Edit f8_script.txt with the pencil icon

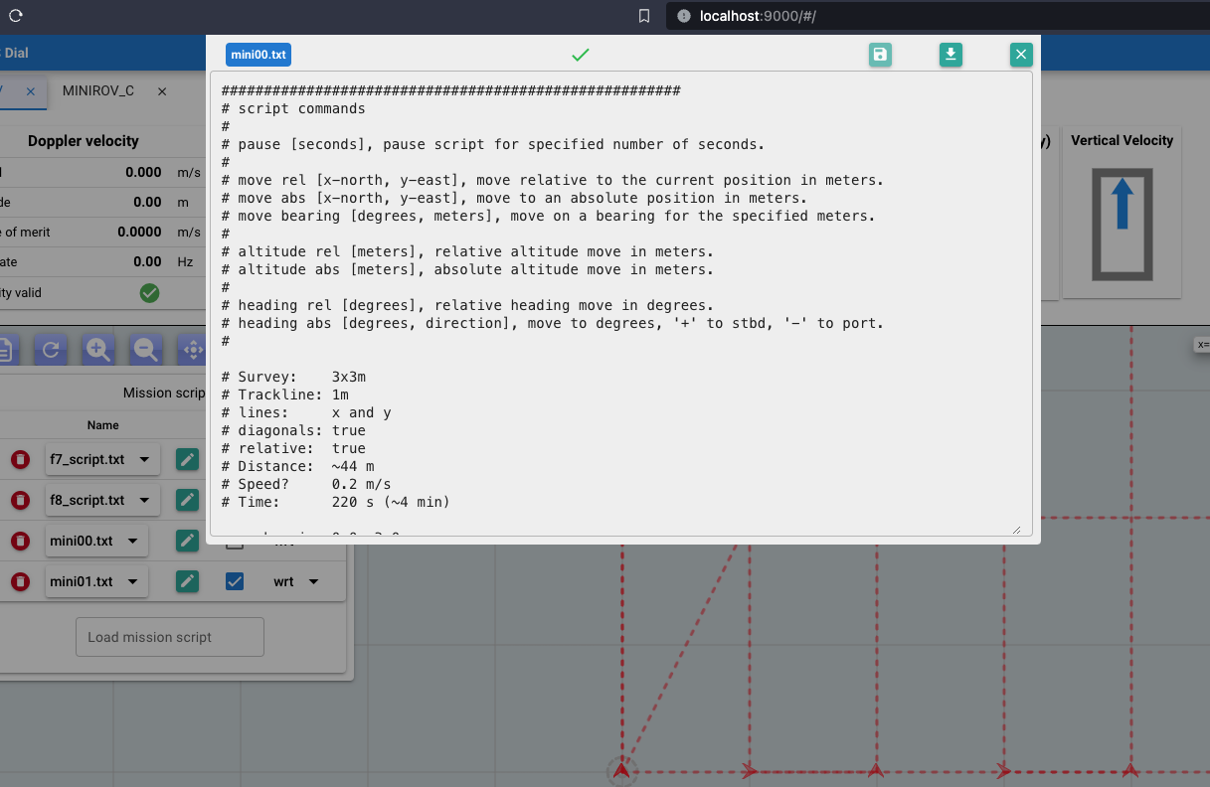(187, 500)
